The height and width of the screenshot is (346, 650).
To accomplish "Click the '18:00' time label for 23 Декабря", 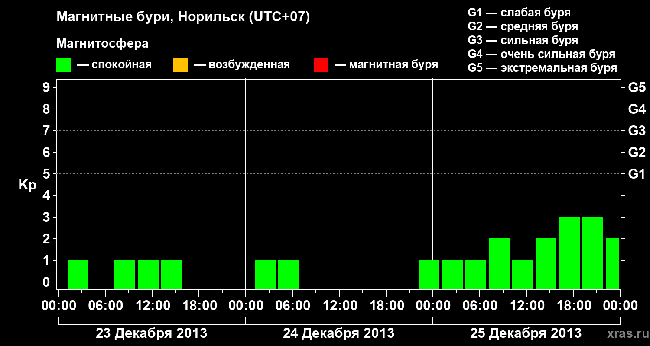I will [x=199, y=306].
